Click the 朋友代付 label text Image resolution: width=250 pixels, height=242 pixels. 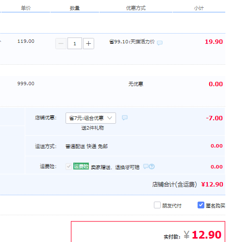[x=172, y=206]
